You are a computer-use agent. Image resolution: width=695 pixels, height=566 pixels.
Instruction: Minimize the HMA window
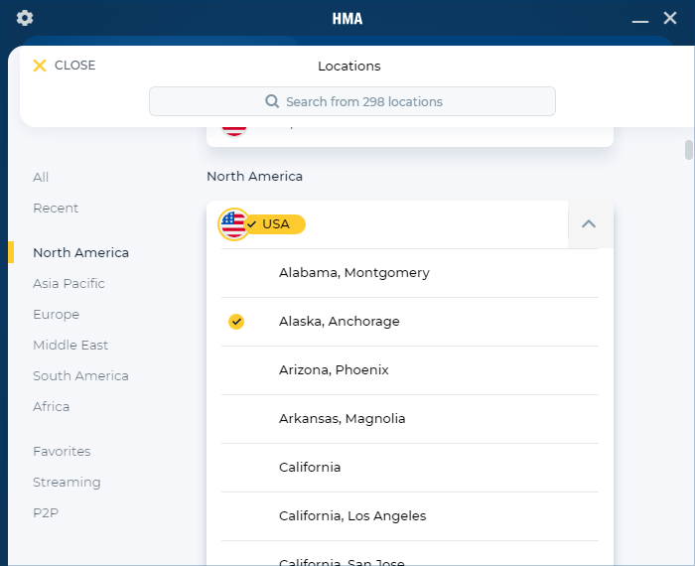coord(640,19)
